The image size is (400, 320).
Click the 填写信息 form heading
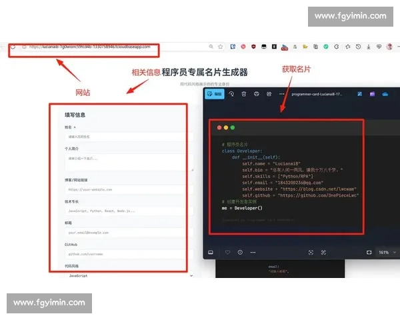pos(75,115)
